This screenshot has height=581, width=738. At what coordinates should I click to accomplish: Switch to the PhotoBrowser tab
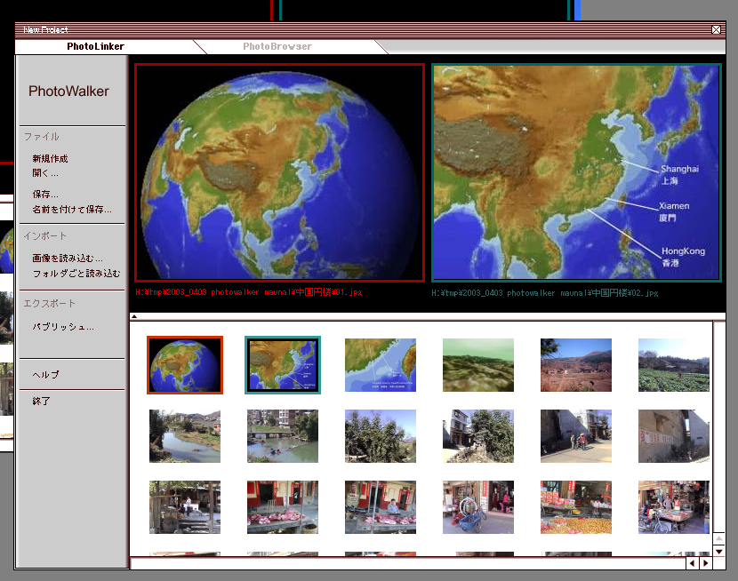coord(277,46)
